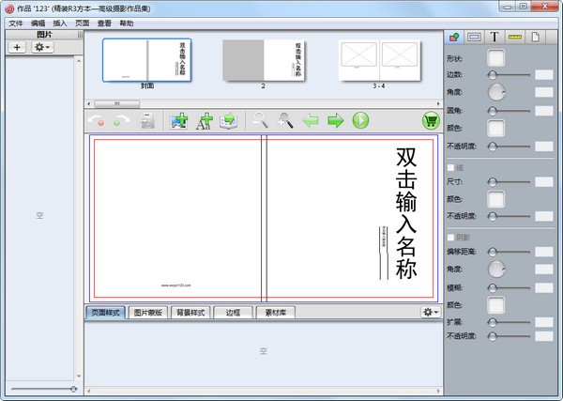The image size is (563, 401).
Task: Click the shadow 颜色 color swatch
Action: pyautogui.click(x=495, y=304)
